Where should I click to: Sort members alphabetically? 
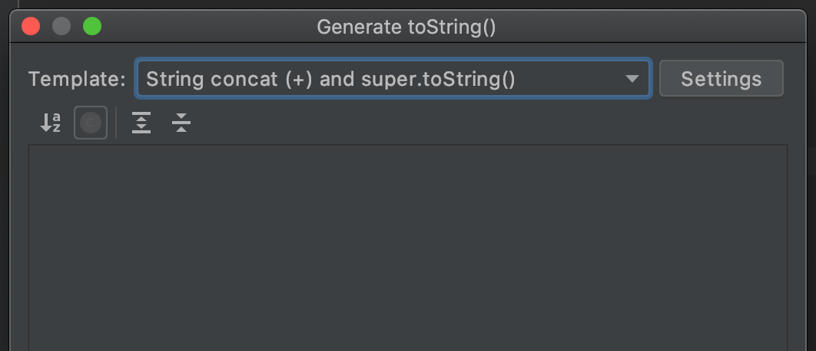pos(51,123)
